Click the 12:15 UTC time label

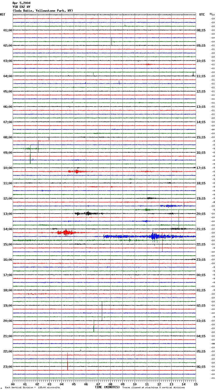(x=201, y=92)
